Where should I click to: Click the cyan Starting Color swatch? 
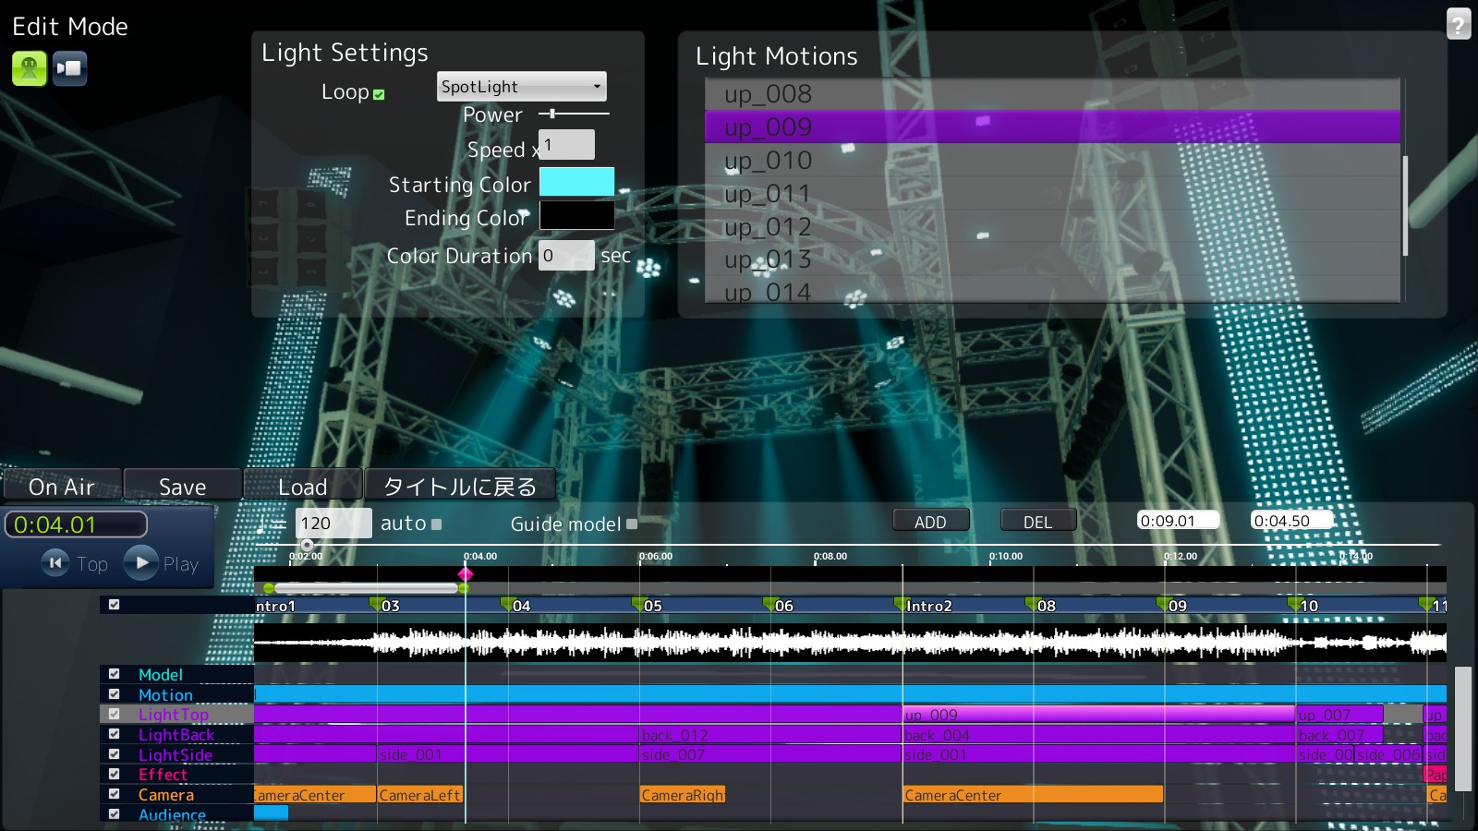(x=577, y=181)
